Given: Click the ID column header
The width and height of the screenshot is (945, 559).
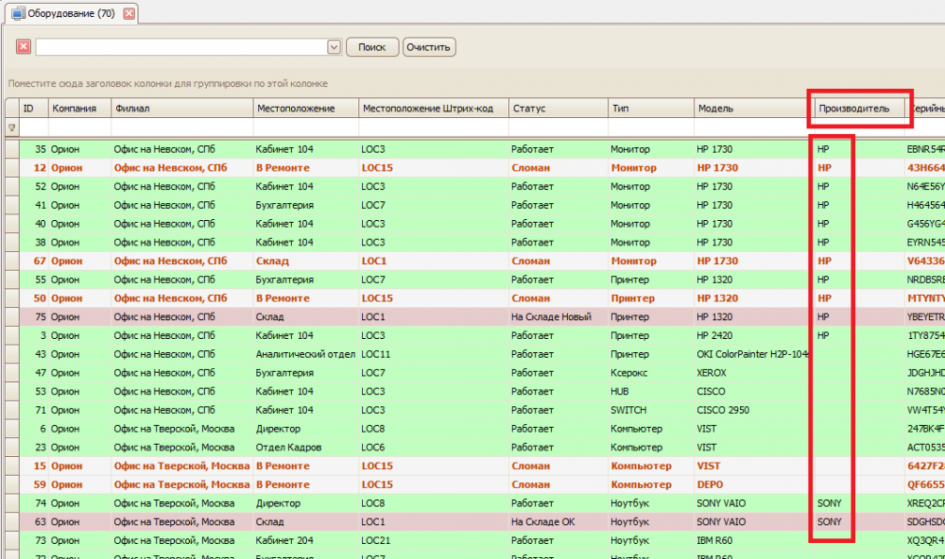Looking at the screenshot, I should click(34, 109).
